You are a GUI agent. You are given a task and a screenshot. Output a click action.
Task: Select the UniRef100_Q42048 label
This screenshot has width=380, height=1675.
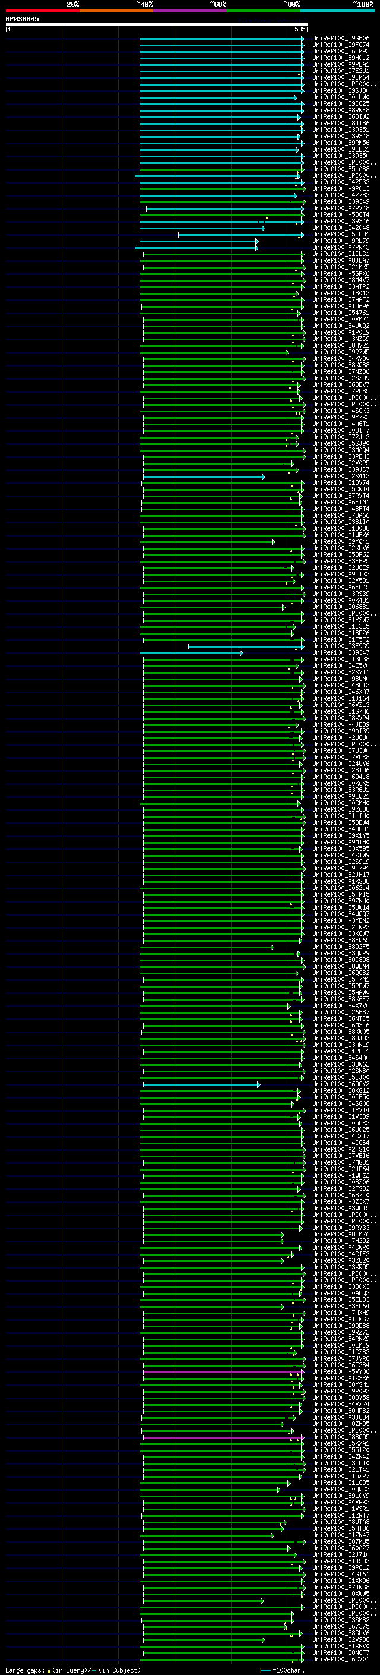(x=340, y=228)
